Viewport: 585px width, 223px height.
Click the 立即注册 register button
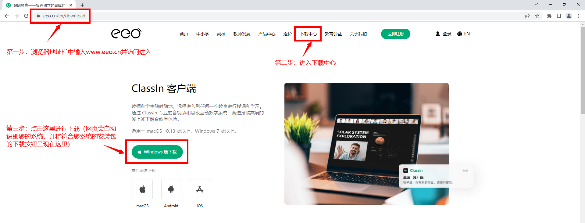tap(396, 34)
